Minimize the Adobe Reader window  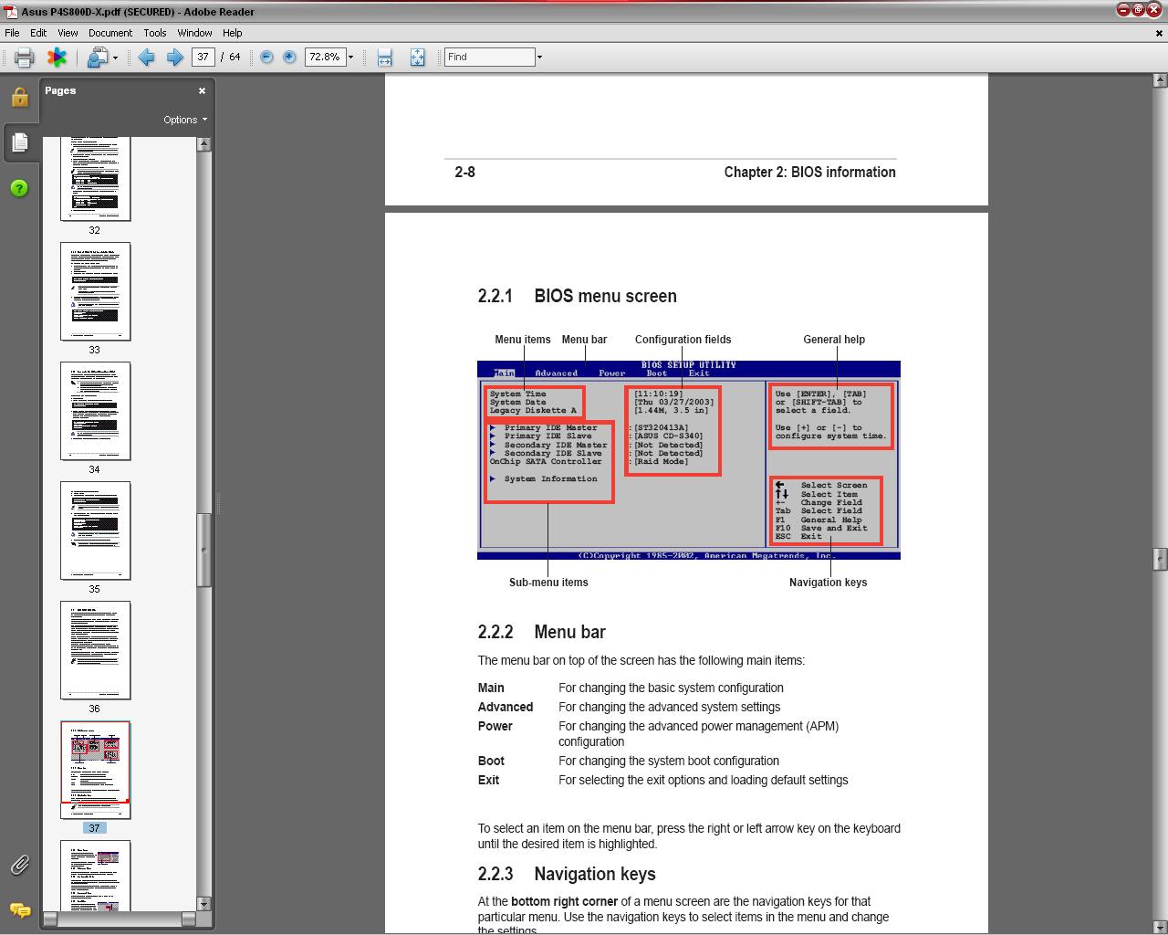tap(1123, 9)
